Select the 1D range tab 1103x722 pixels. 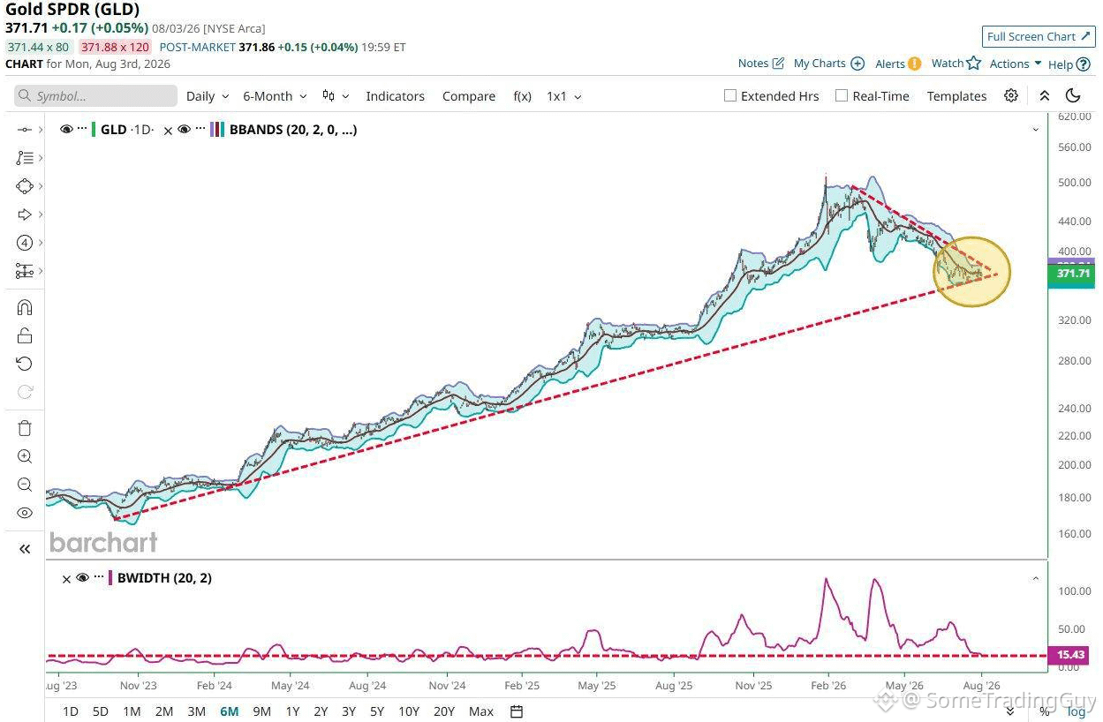pos(70,711)
